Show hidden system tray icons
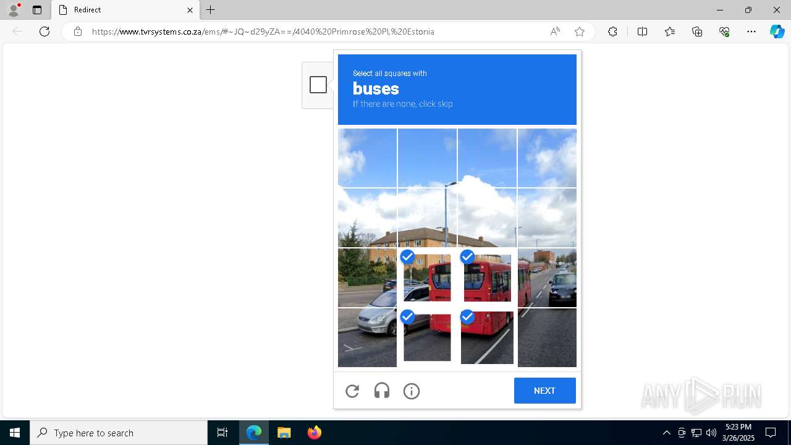Viewport: 791px width, 445px height. [666, 433]
